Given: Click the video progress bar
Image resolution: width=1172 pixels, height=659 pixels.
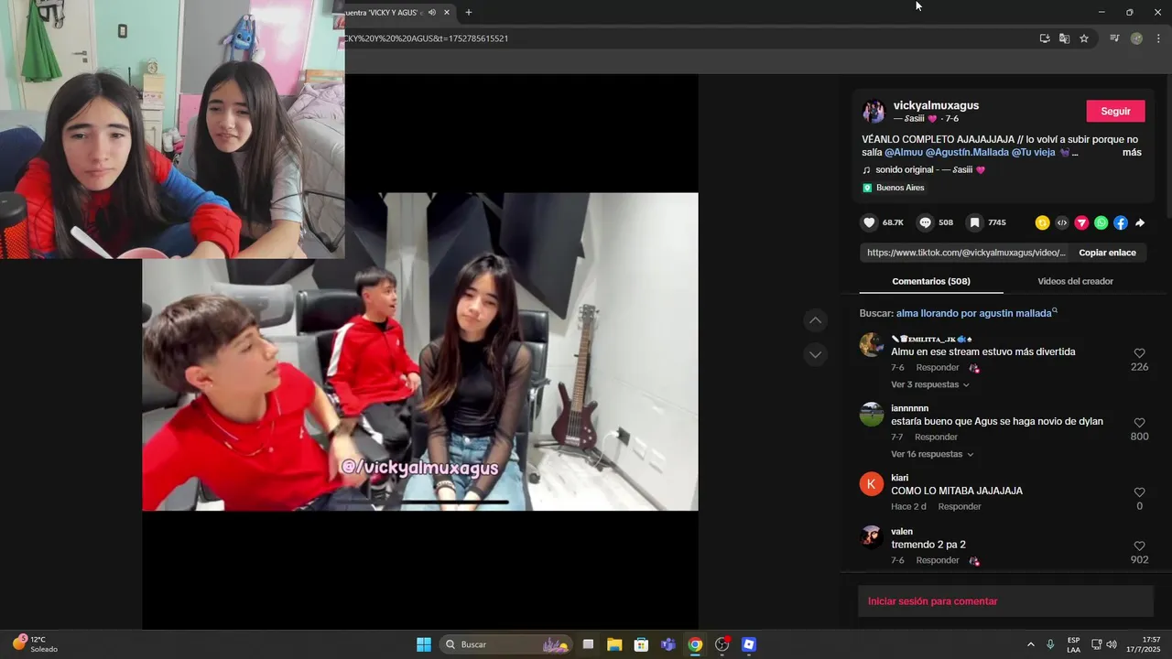Looking at the screenshot, I should (x=456, y=502).
